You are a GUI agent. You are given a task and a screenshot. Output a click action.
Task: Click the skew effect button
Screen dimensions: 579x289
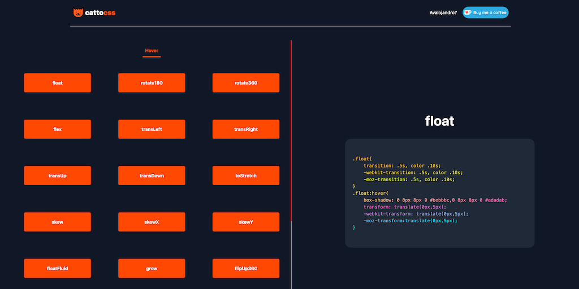57,222
